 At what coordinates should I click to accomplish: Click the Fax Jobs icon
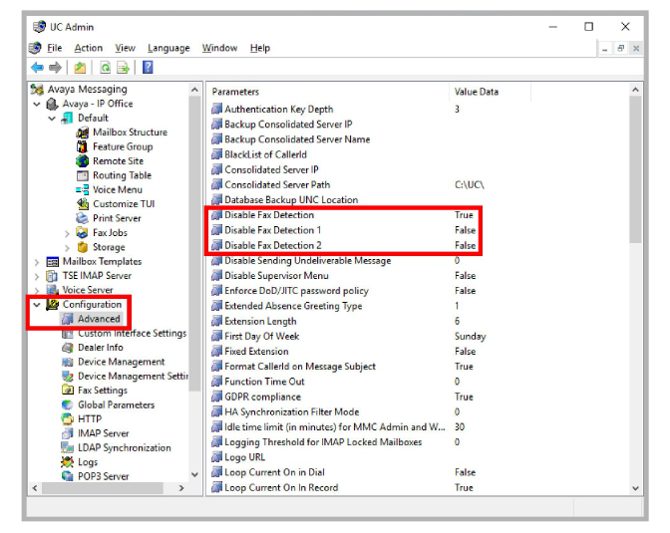[82, 232]
